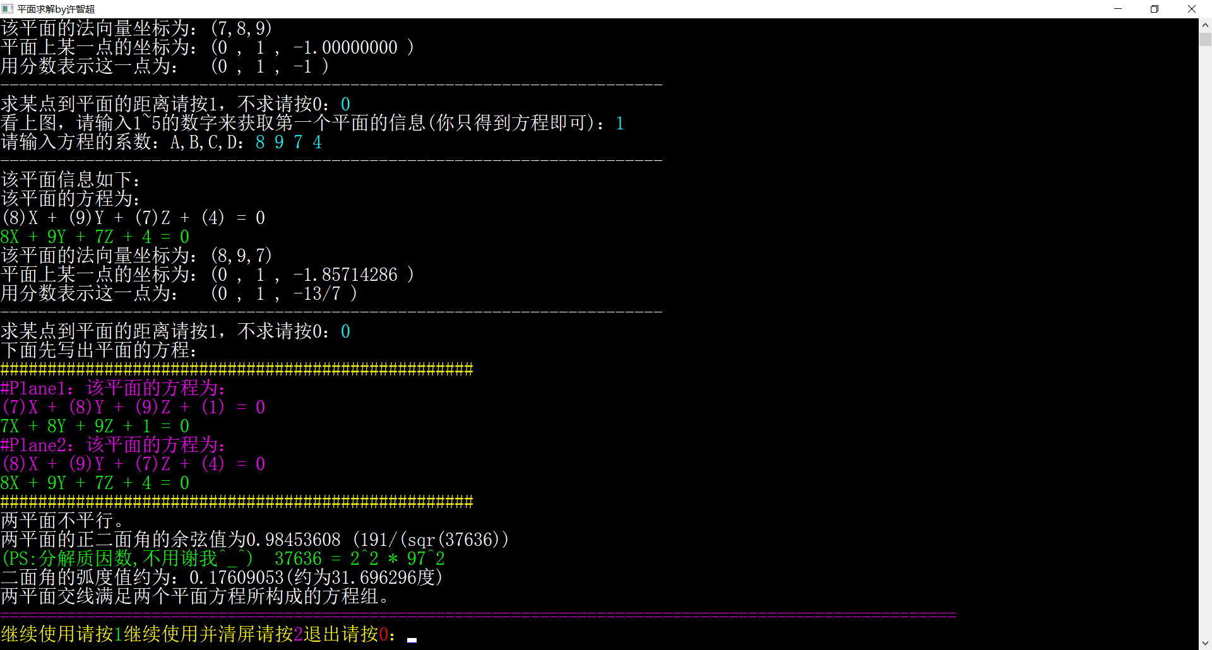The height and width of the screenshot is (650, 1212).
Task: Click the text '两平面不平行。'
Action: coord(62,521)
